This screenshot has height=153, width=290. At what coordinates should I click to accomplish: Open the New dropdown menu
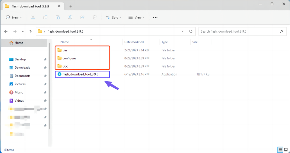pos(14,17)
